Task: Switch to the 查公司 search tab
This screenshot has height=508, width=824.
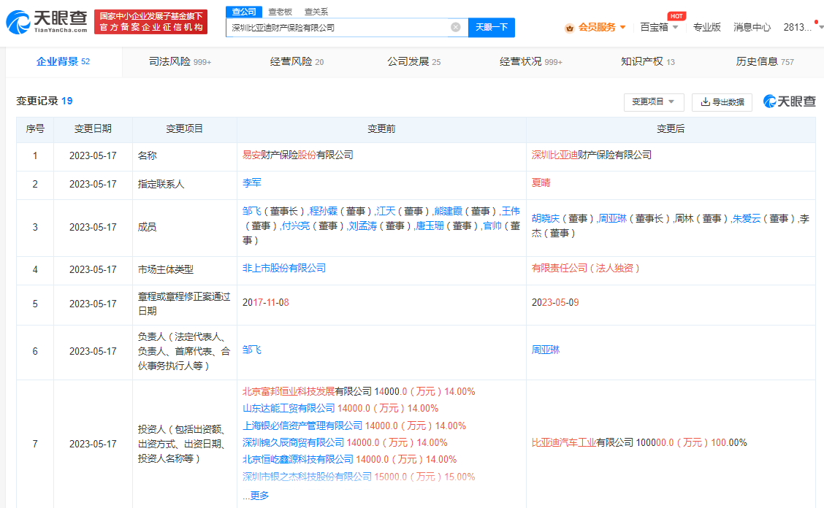Action: [244, 12]
